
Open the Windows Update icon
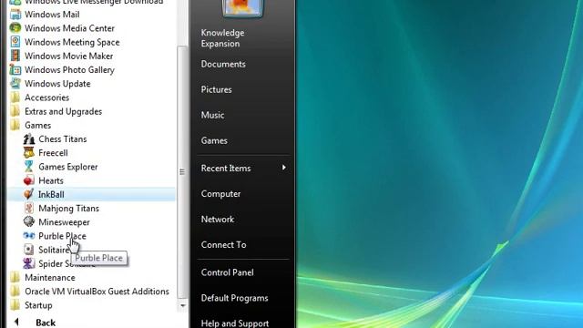(15, 84)
